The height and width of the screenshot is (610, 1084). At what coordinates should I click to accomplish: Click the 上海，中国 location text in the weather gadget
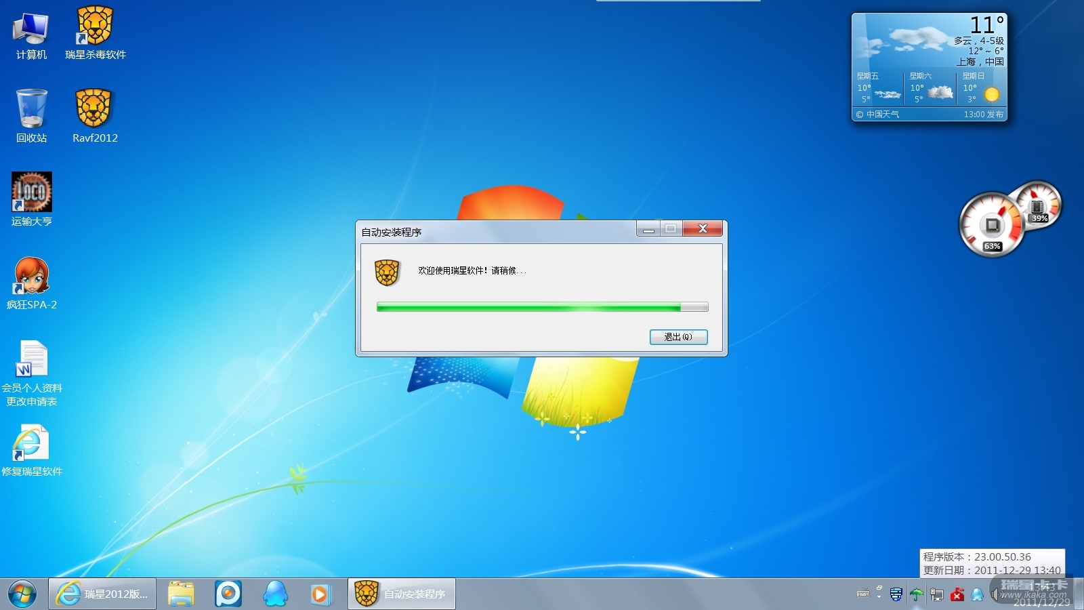980,62
